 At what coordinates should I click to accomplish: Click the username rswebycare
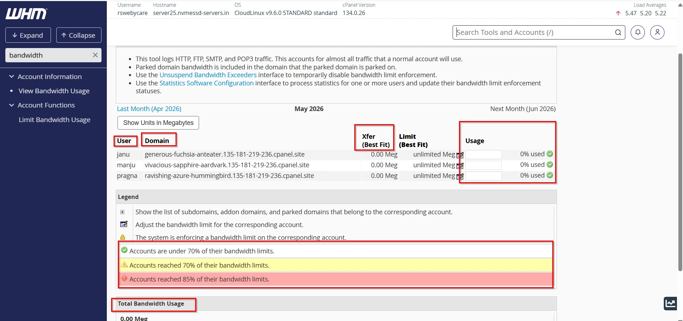(x=132, y=13)
